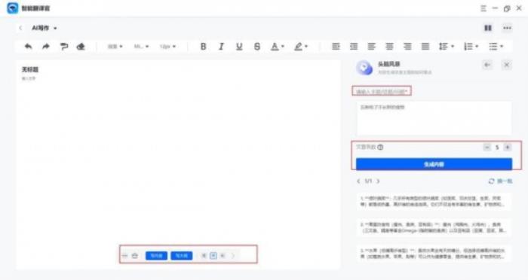The height and width of the screenshot is (280, 528).
Task: Select the highlighted middle icon in floating bar
Action: click(x=213, y=256)
